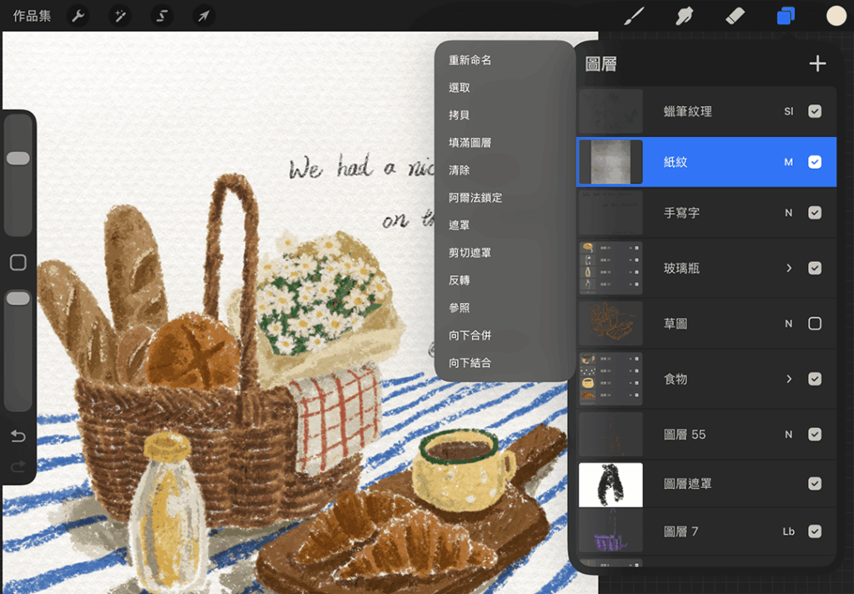Select the Eraser tool
Viewport: 854px width, 594px height.
coord(736,16)
